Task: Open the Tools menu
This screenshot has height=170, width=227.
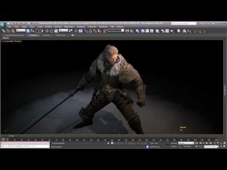Action: click(x=17, y=27)
